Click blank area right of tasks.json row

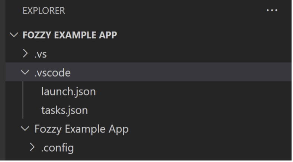[x=189, y=110]
